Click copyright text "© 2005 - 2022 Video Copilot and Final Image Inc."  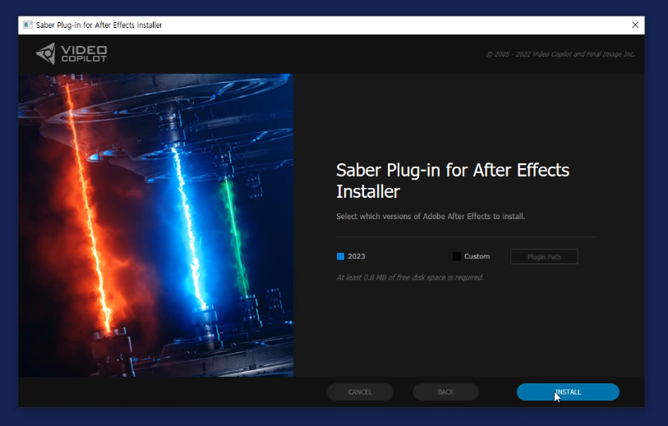(x=560, y=54)
